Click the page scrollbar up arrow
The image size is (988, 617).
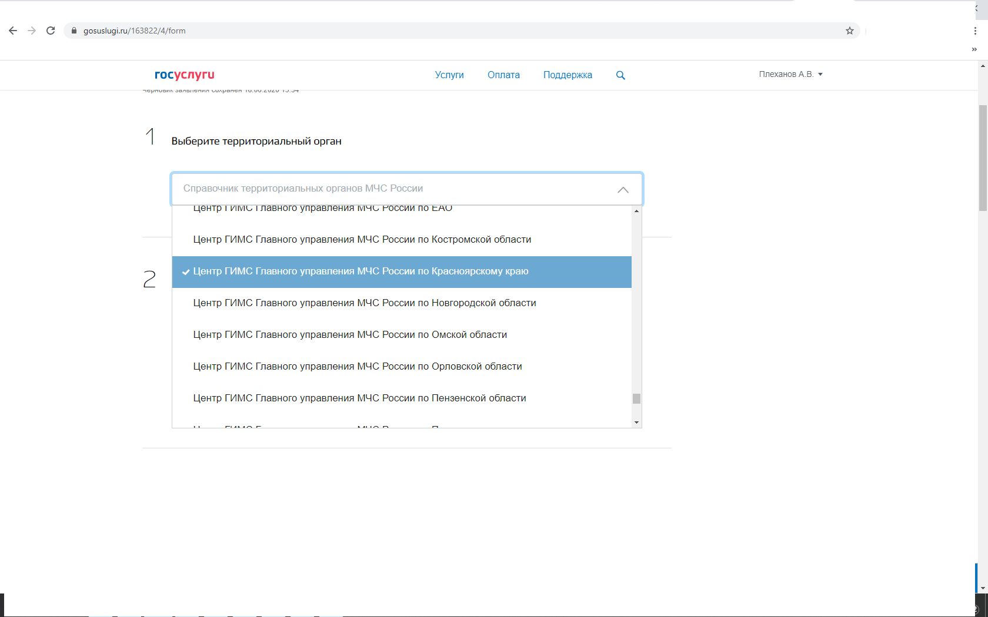[x=983, y=66]
